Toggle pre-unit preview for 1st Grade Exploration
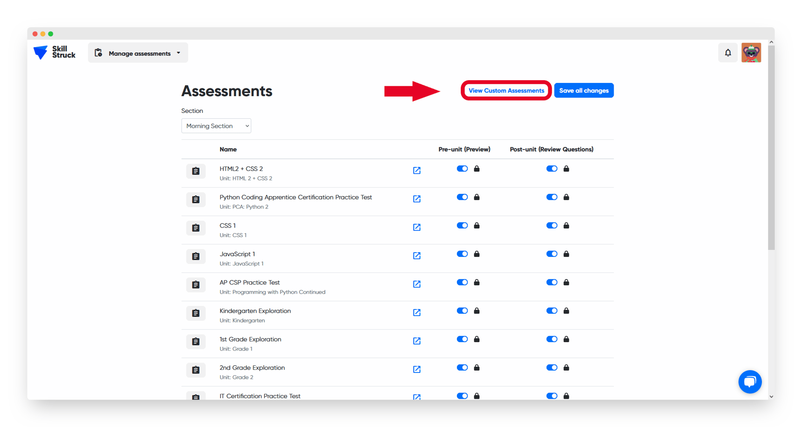The image size is (802, 427). coord(462,339)
